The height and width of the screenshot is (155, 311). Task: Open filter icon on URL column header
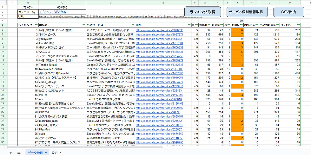(x=189, y=25)
